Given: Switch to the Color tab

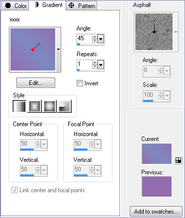Looking at the screenshot, I should (15, 5).
